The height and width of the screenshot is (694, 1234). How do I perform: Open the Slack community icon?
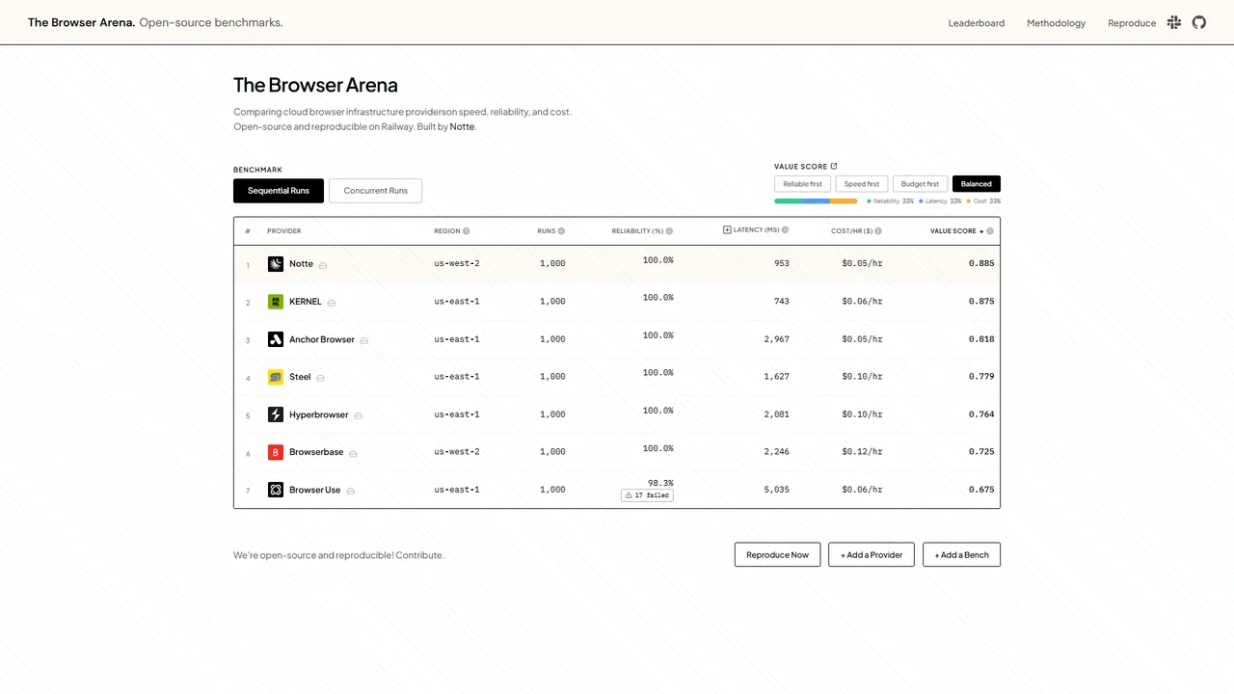click(x=1173, y=22)
